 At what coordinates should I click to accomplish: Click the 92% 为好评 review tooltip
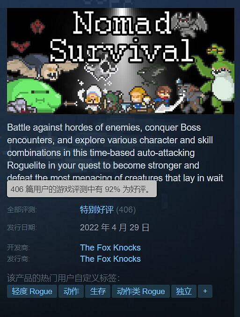click(x=82, y=189)
